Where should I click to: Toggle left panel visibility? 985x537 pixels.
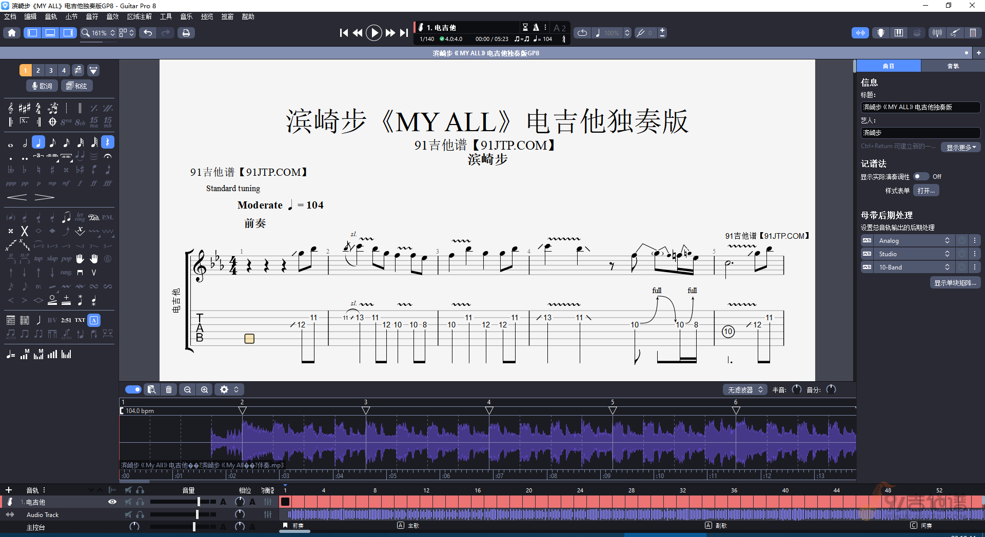[32, 33]
